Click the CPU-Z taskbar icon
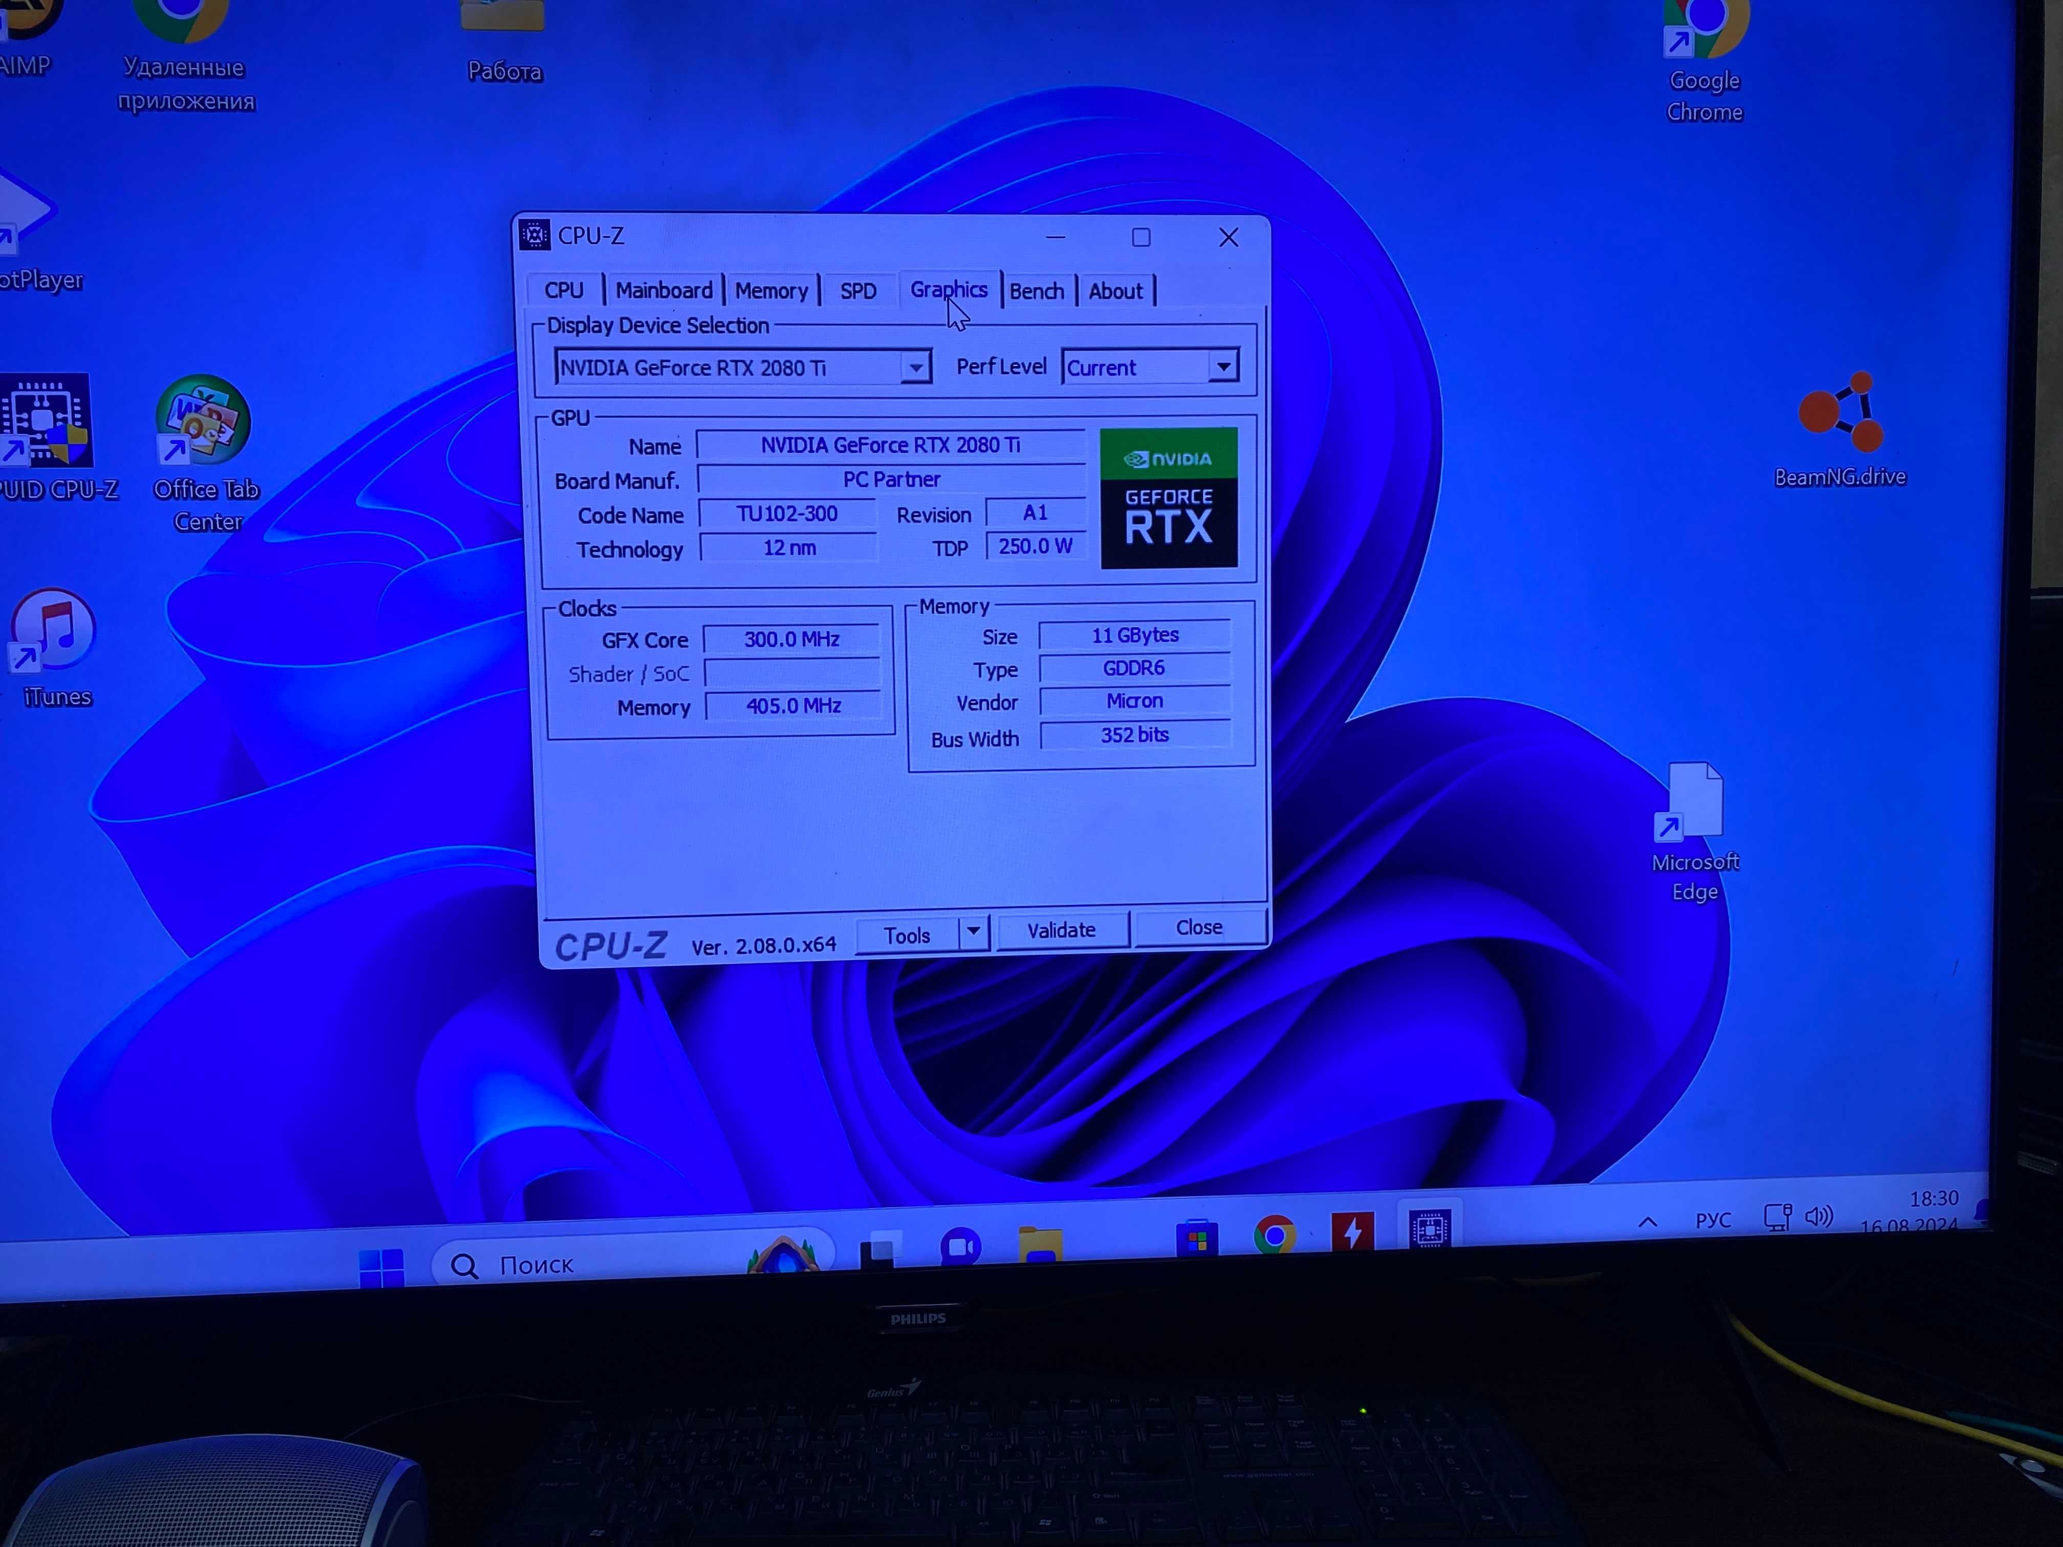The width and height of the screenshot is (2063, 1547). (x=1431, y=1228)
